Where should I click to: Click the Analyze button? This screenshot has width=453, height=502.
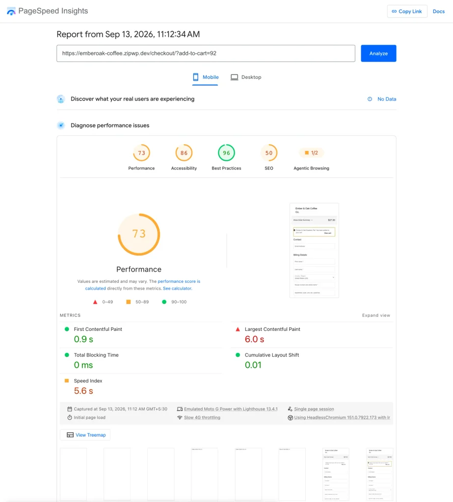pyautogui.click(x=378, y=53)
